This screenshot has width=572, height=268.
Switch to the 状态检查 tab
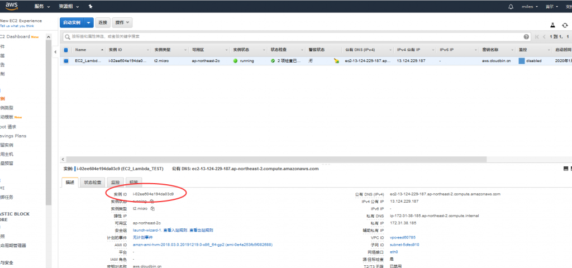93,182
